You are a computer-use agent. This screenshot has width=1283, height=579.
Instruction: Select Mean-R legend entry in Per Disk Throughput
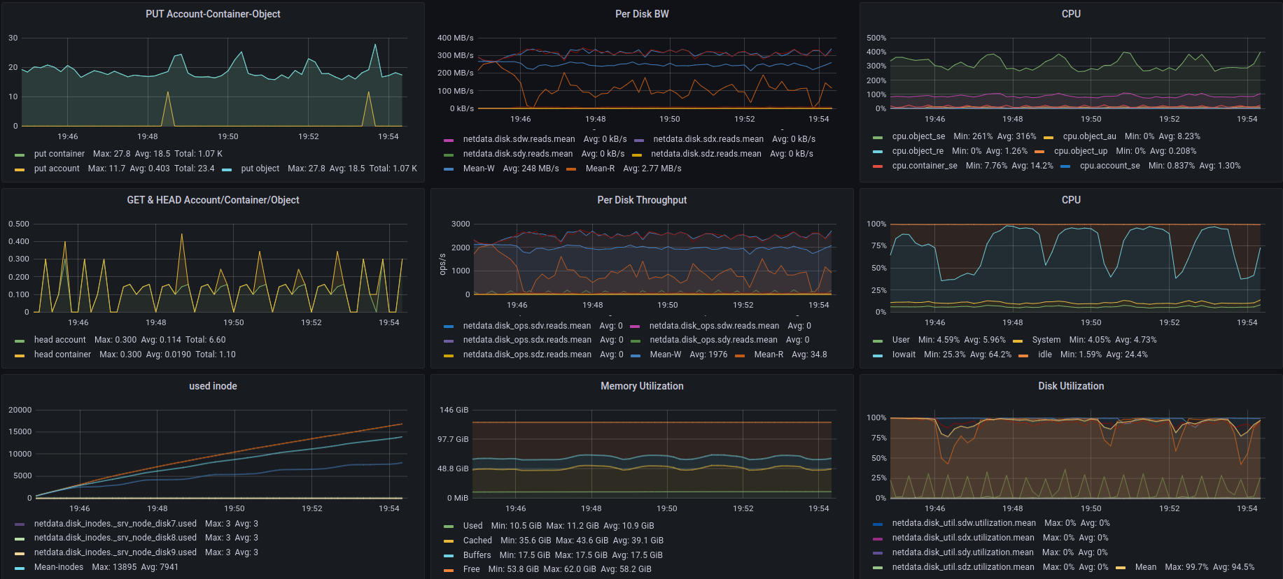768,355
